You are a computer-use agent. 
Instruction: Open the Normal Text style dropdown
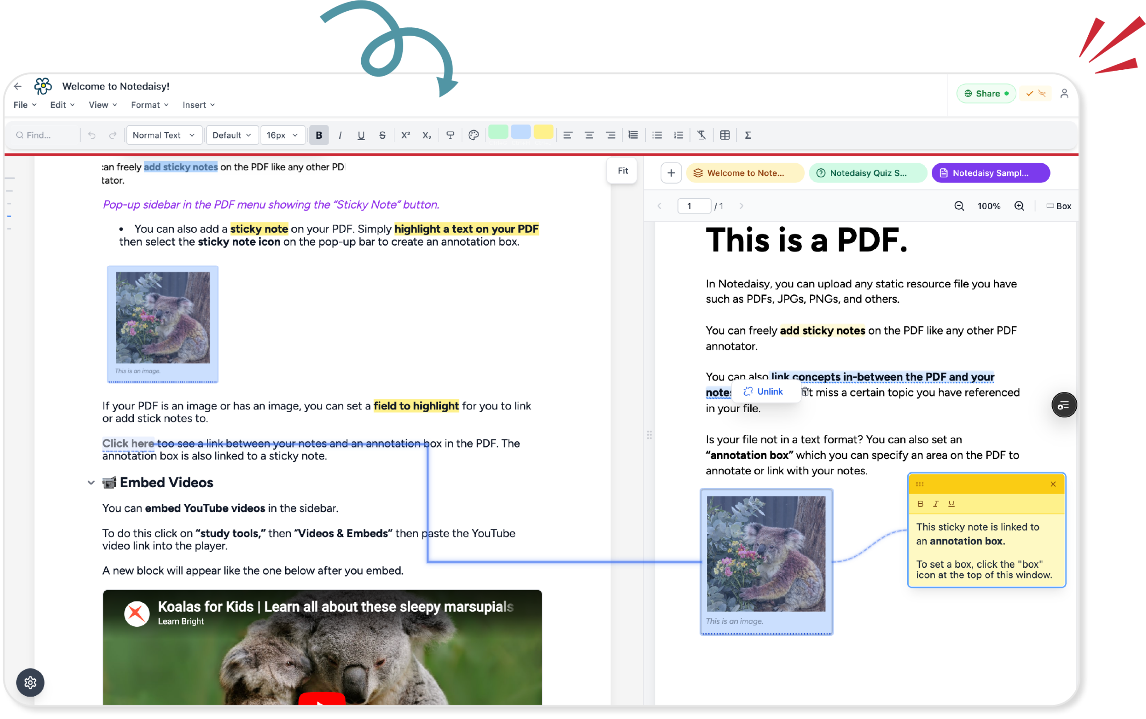point(164,135)
